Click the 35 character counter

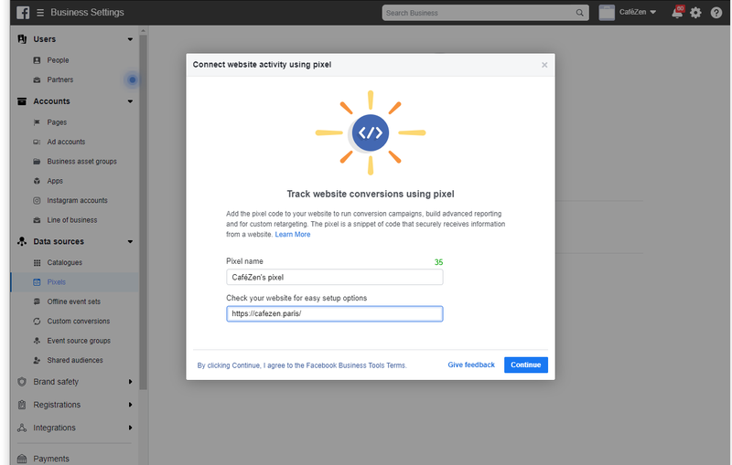(x=438, y=262)
